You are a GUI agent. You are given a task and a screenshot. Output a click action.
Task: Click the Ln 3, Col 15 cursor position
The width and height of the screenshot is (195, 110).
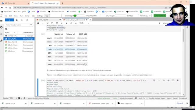tap(143, 98)
